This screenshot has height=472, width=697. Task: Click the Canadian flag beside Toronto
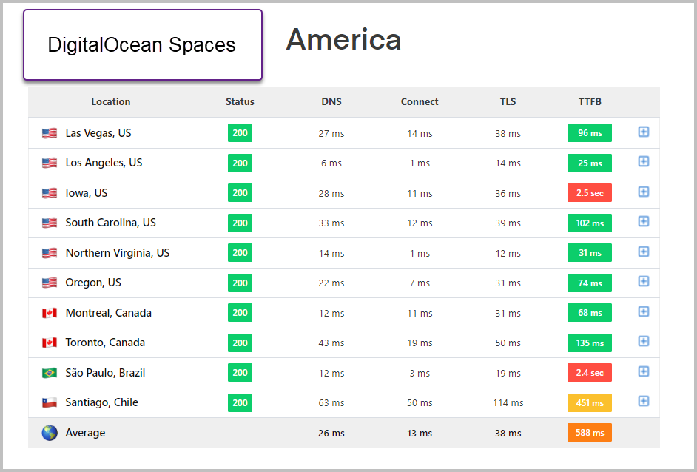[50, 343]
